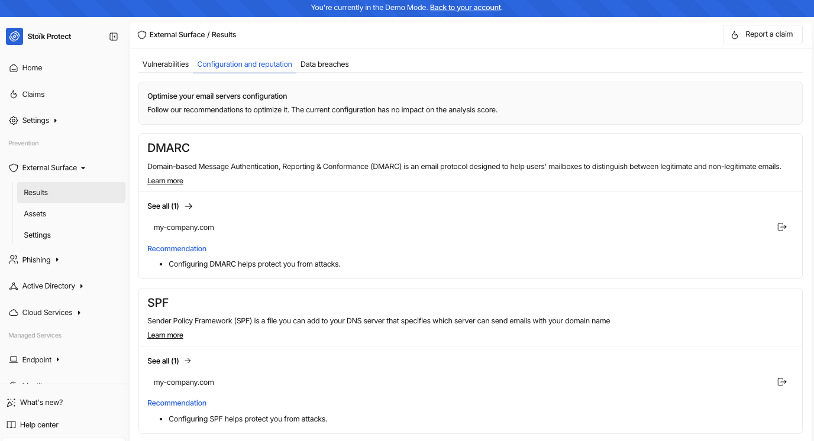
Task: Click the What's new party icon
Action: [11, 403]
